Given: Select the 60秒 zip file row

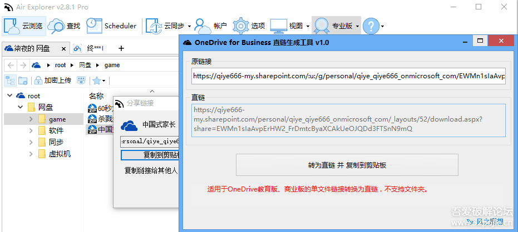Looking at the screenshot, I should click(100, 108).
